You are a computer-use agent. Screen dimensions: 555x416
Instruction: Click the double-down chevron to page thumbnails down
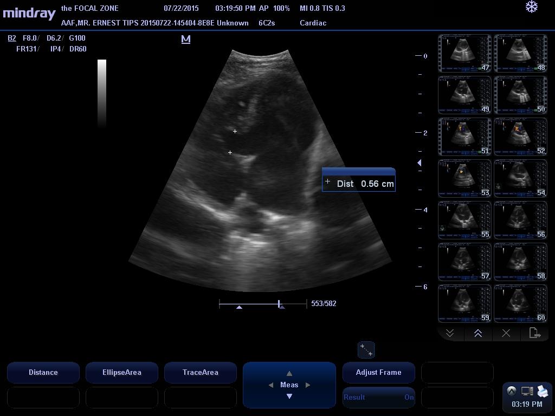pyautogui.click(x=450, y=333)
